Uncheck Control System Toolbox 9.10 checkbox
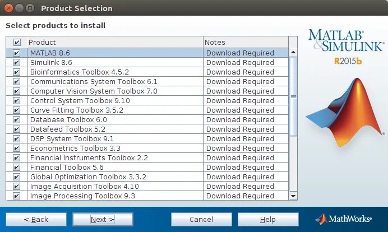The image size is (388, 232). [17, 100]
